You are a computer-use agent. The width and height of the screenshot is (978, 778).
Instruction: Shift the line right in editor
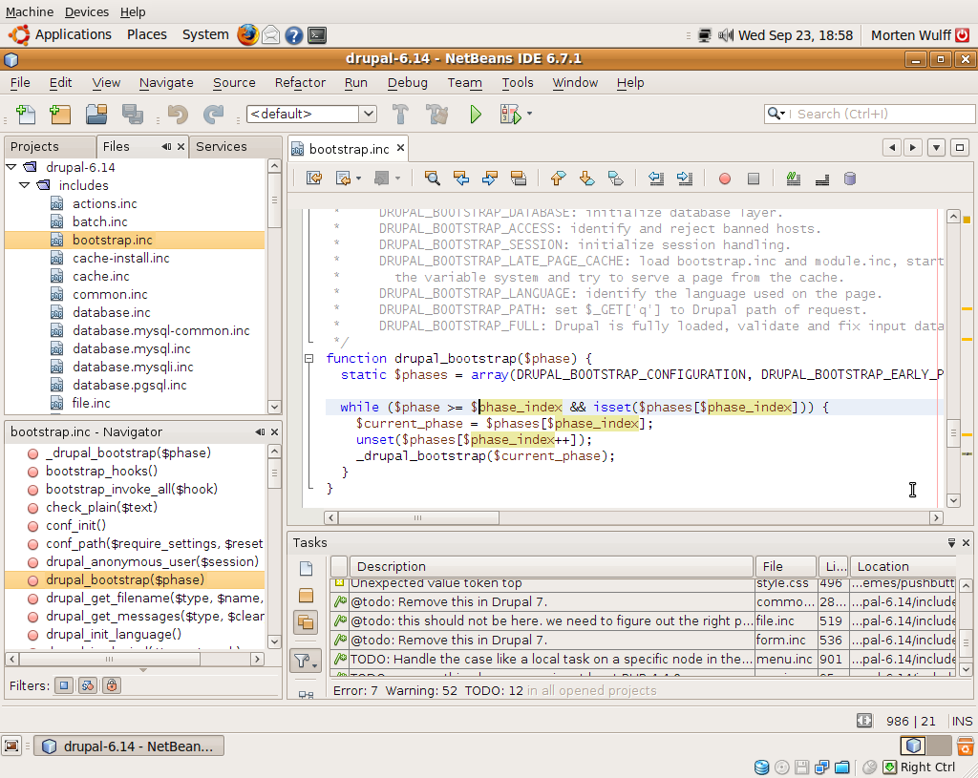click(684, 179)
